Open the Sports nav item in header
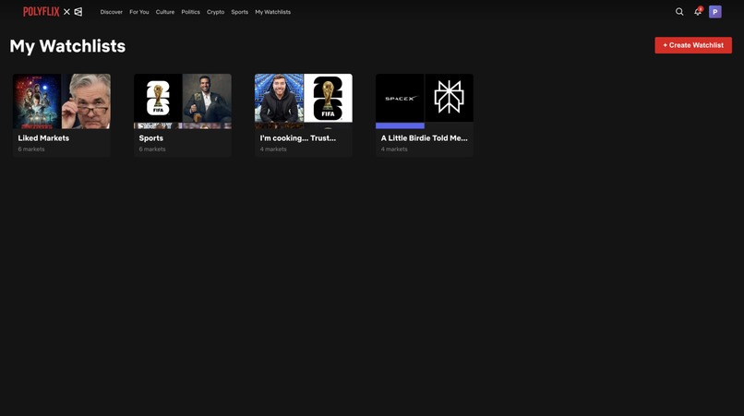The image size is (744, 416). click(x=240, y=12)
